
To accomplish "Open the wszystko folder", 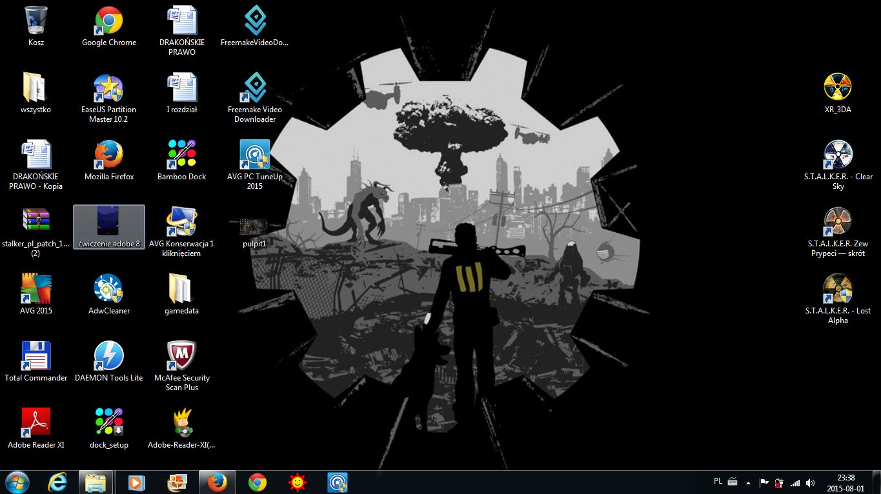I will tap(36, 94).
